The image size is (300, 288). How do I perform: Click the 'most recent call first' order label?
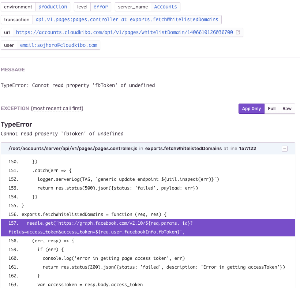(x=57, y=108)
